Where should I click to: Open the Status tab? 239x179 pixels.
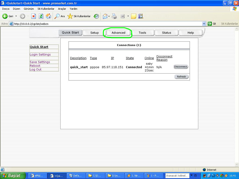coord(167,33)
